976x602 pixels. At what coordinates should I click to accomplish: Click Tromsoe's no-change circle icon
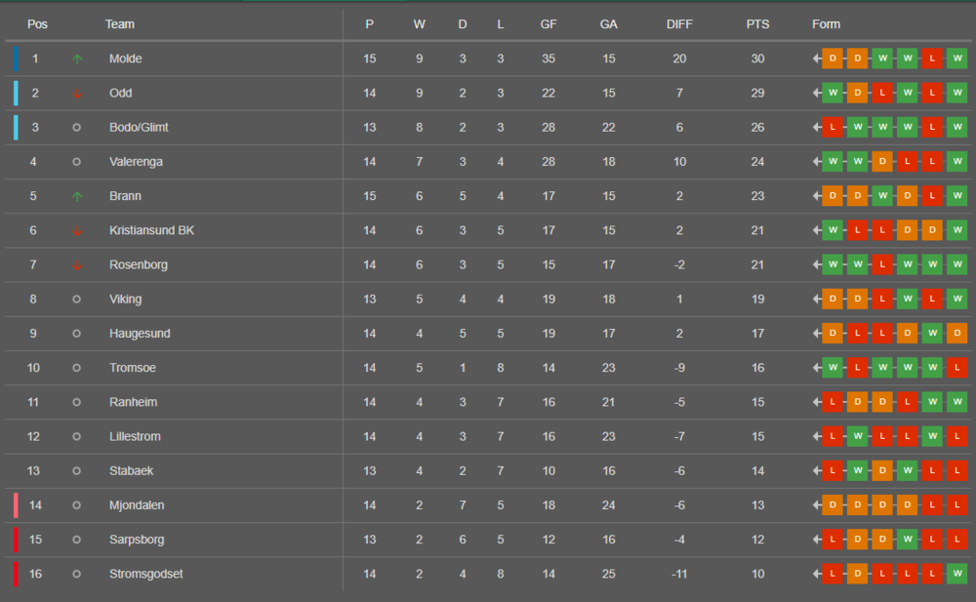click(x=77, y=368)
